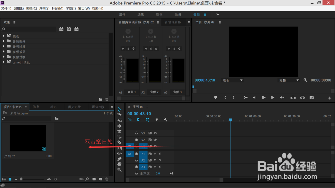The height and width of the screenshot is (188, 335).
Task: Expand the 视频过渡 folder
Action: coord(4,57)
